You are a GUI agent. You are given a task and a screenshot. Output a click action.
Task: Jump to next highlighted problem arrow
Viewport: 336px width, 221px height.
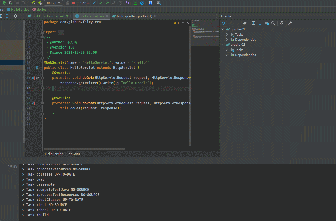click(x=188, y=23)
